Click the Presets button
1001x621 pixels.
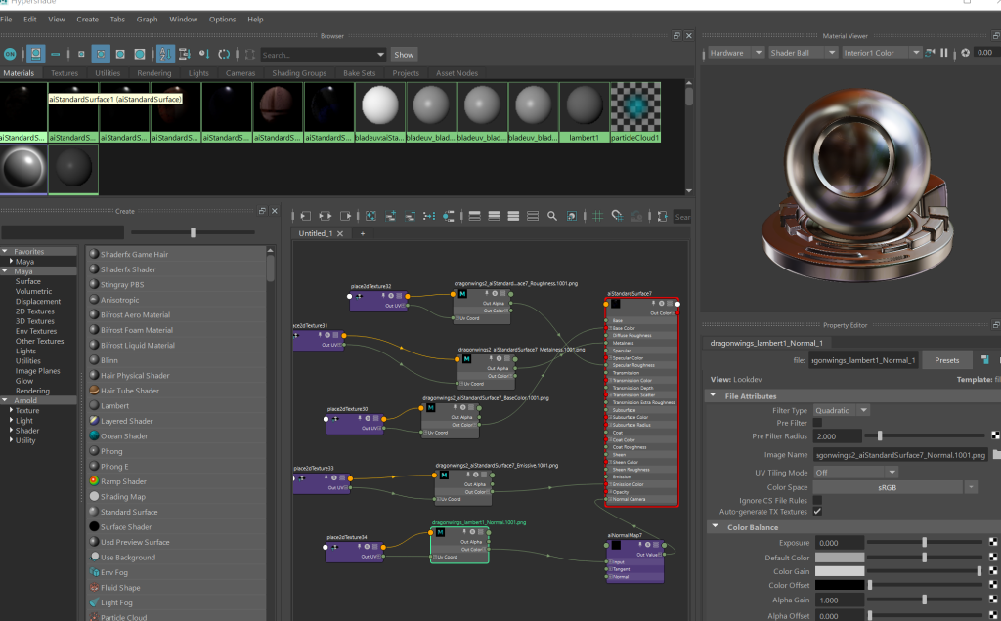coord(946,360)
